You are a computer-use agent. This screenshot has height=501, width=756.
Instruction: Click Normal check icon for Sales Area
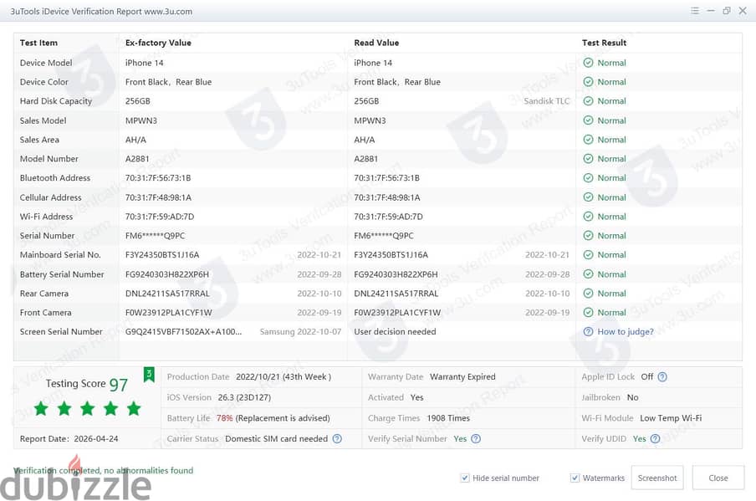coord(588,140)
